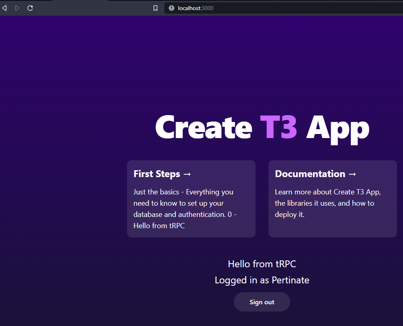The height and width of the screenshot is (326, 403).
Task: Click 'Logged in as Pertinate' text
Action: pos(262,280)
